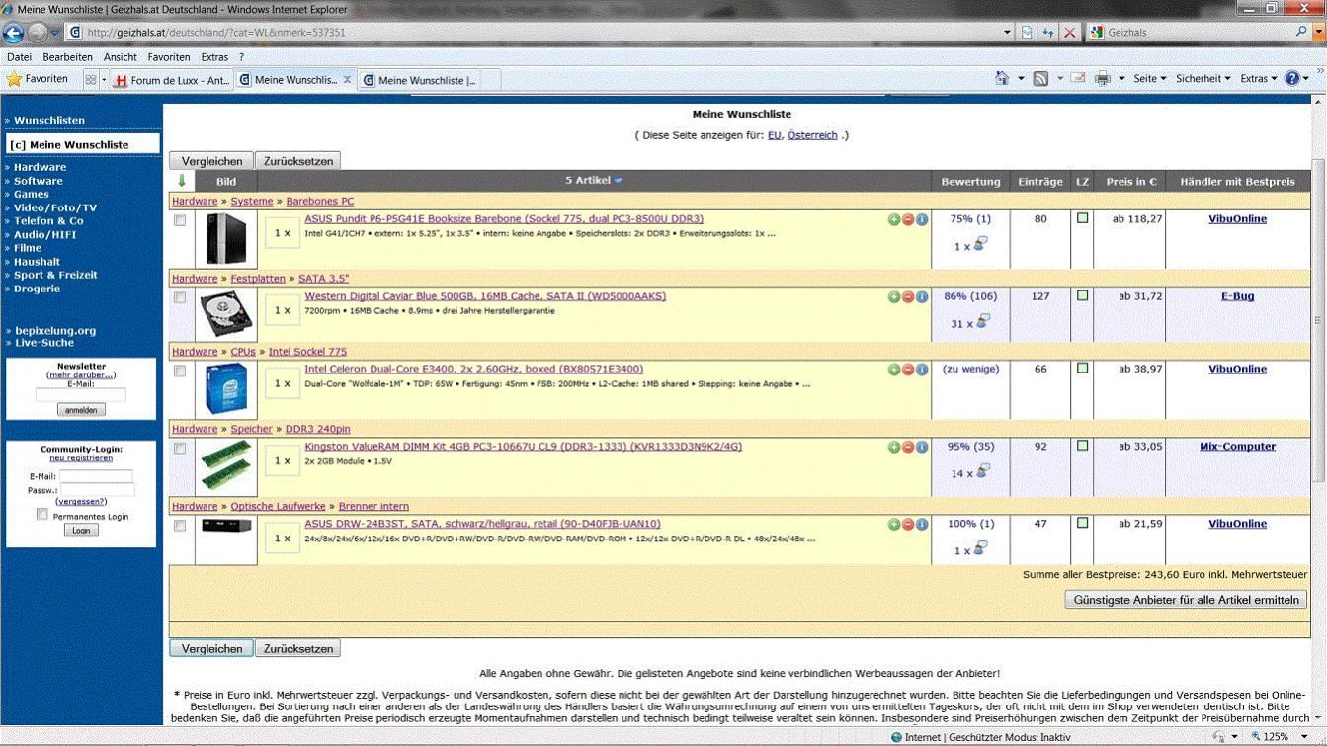Check the box for ASUS DRW-24B3ST row
Screen dimensions: 1327x746
coord(180,526)
